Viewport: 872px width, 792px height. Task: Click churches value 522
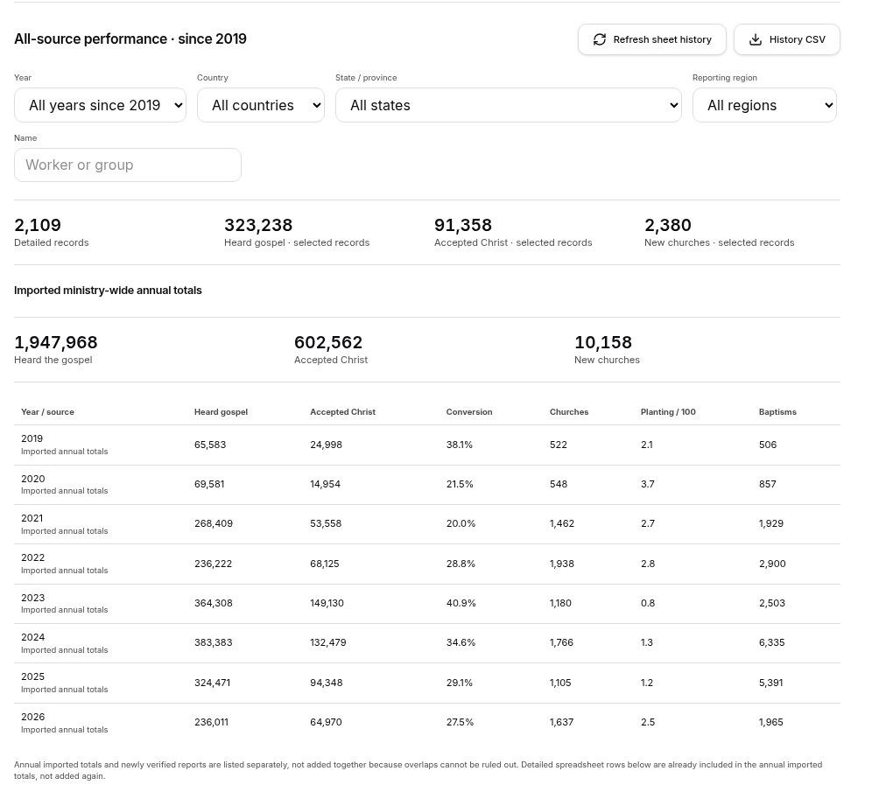click(x=559, y=445)
